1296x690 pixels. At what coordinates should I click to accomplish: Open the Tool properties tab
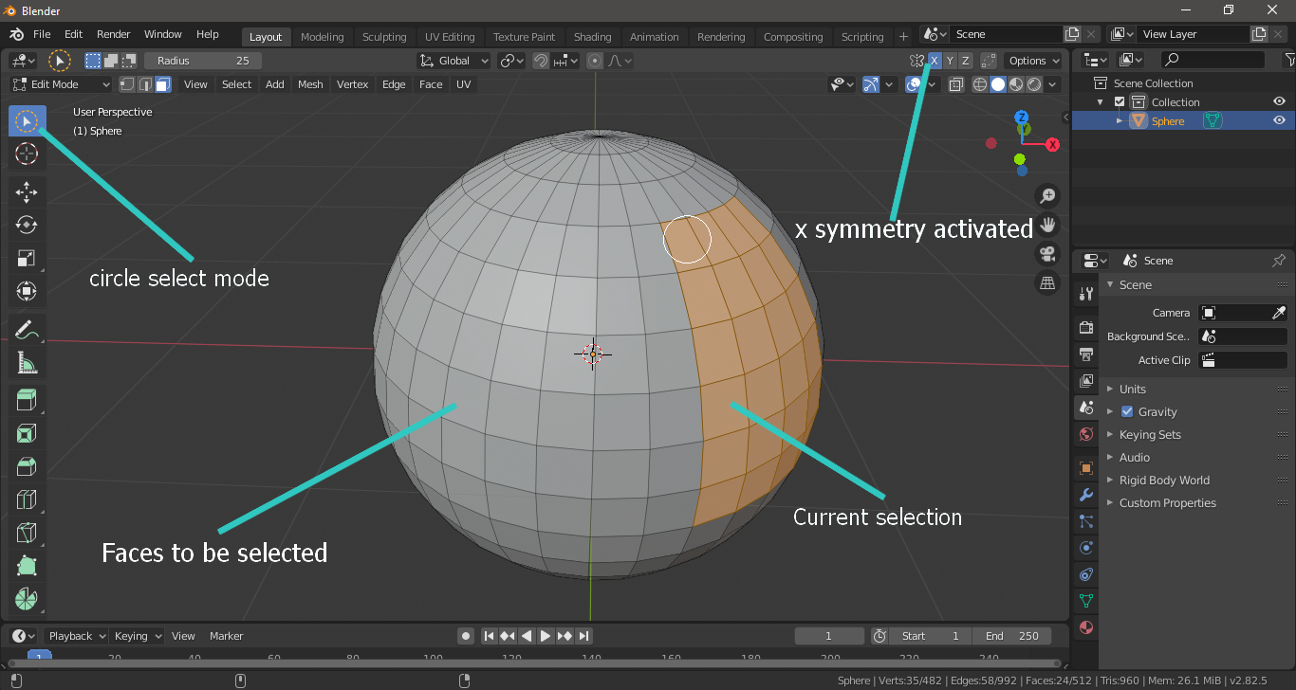point(1086,295)
